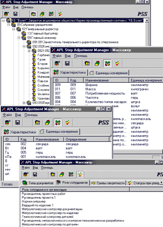Sort by Определение column in units table
This screenshot has height=227, width=163.
click(x=86, y=139)
